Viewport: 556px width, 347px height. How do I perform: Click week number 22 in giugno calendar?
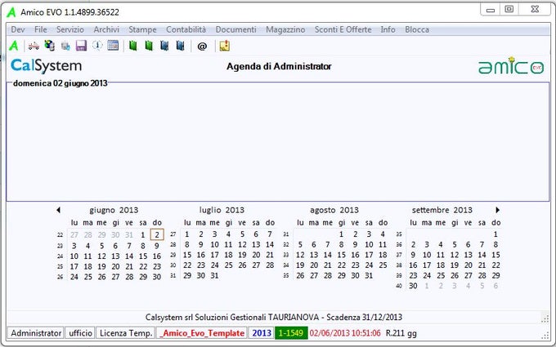[60, 235]
